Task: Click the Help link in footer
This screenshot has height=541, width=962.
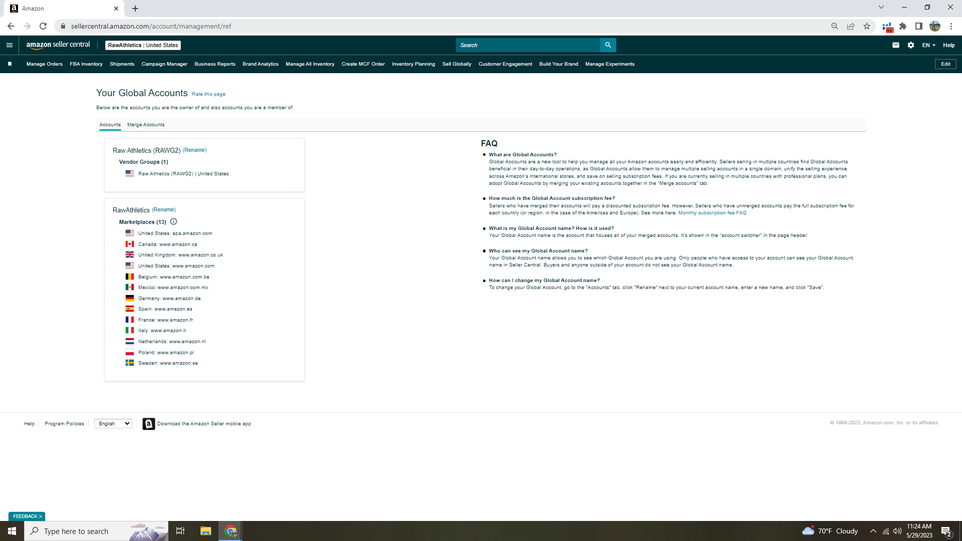Action: [x=29, y=424]
